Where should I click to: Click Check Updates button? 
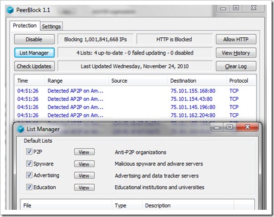tap(34, 66)
